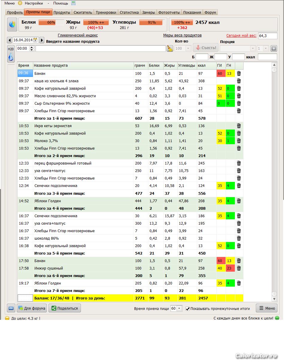The height and width of the screenshot is (362, 284).
Task: Open the calendar icon in the date field
Action: 35,40
